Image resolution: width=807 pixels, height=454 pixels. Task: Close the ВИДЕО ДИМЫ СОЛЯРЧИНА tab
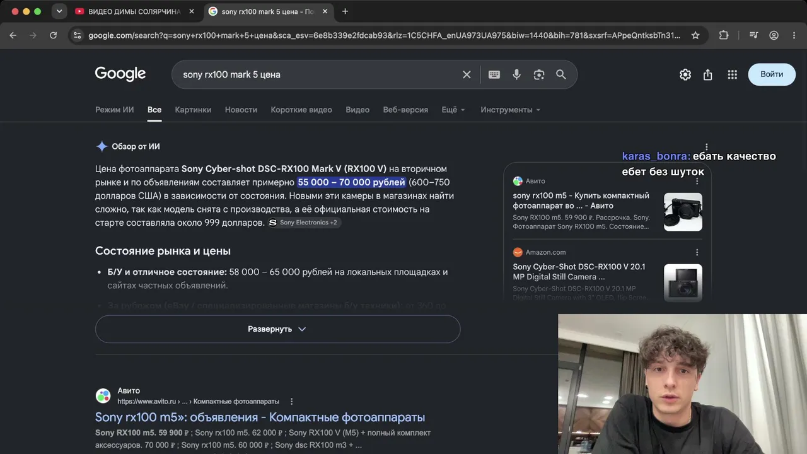coord(192,11)
